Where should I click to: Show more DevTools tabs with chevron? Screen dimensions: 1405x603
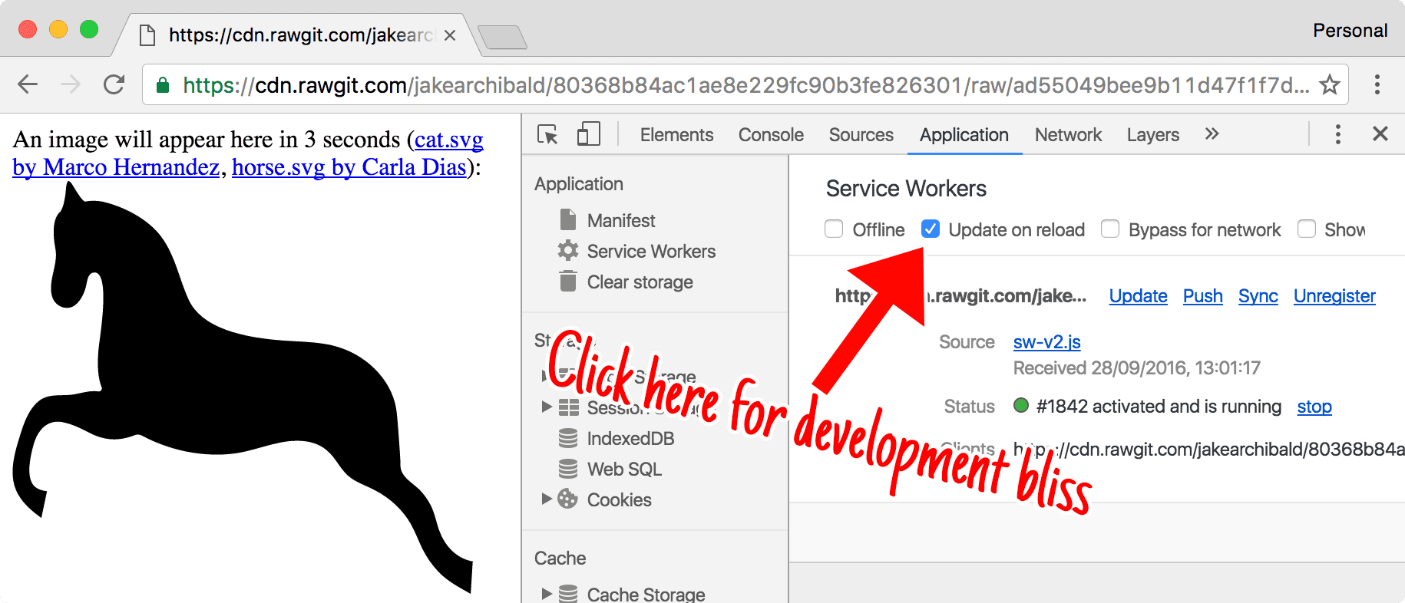tap(1212, 134)
